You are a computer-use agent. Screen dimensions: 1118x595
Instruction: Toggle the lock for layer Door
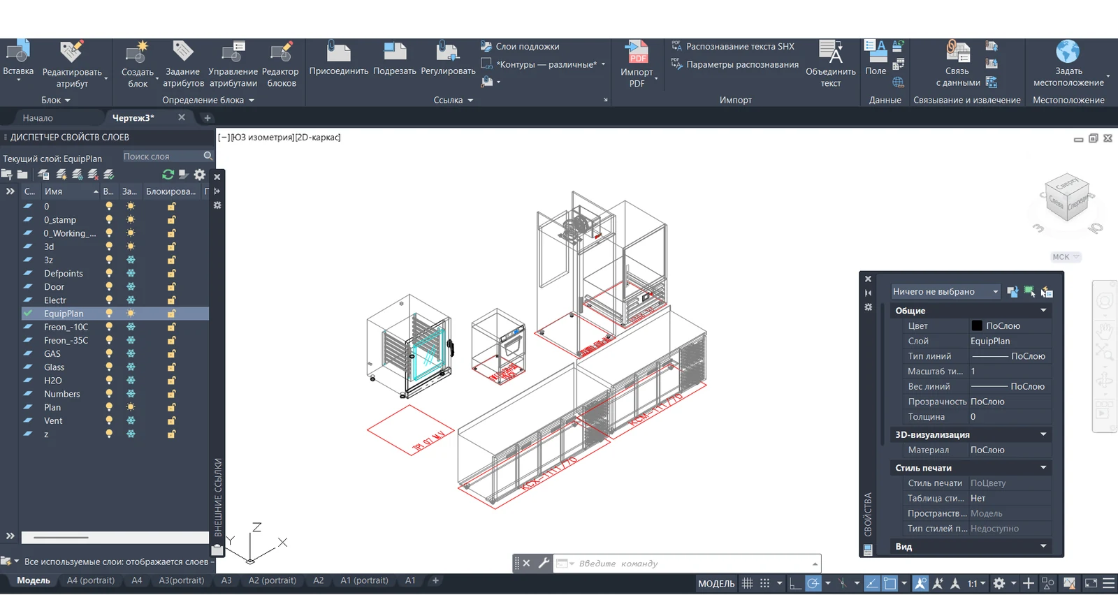[x=171, y=286]
